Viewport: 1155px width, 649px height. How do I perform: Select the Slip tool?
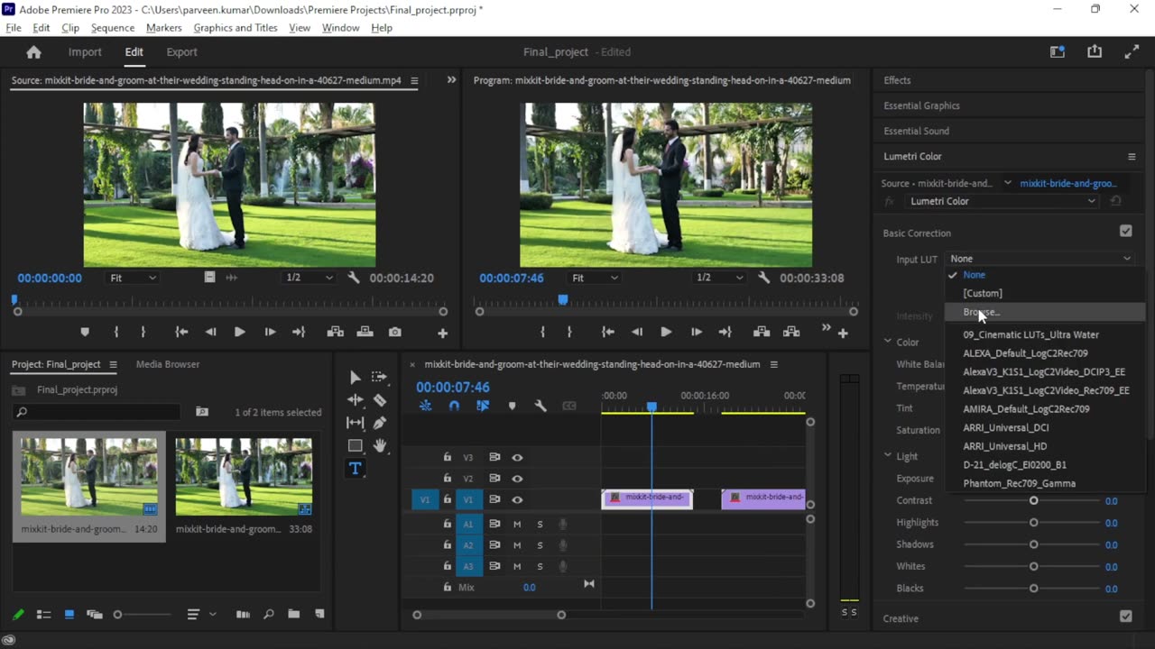(x=355, y=423)
